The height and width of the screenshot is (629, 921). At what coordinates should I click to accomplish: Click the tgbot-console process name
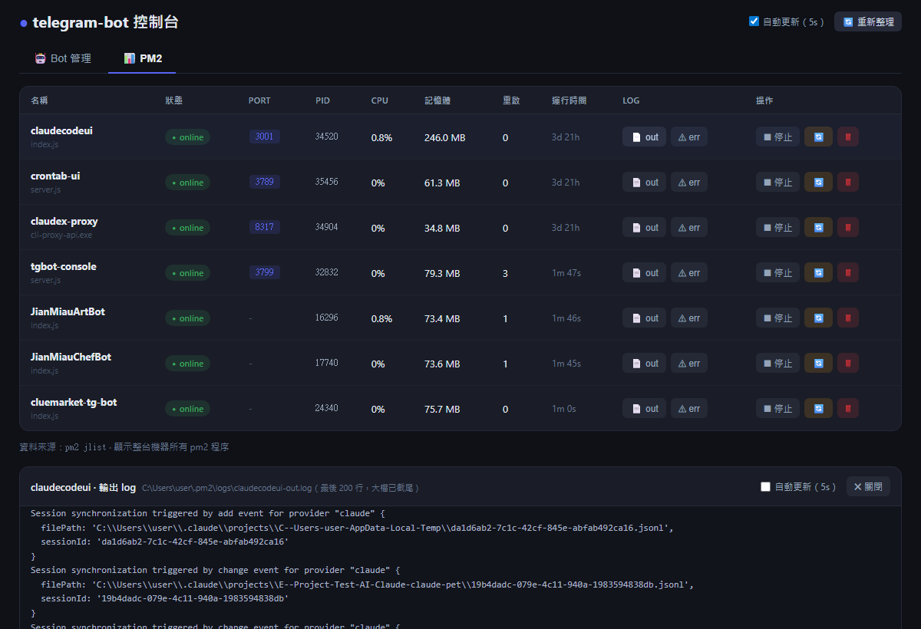coord(64,266)
